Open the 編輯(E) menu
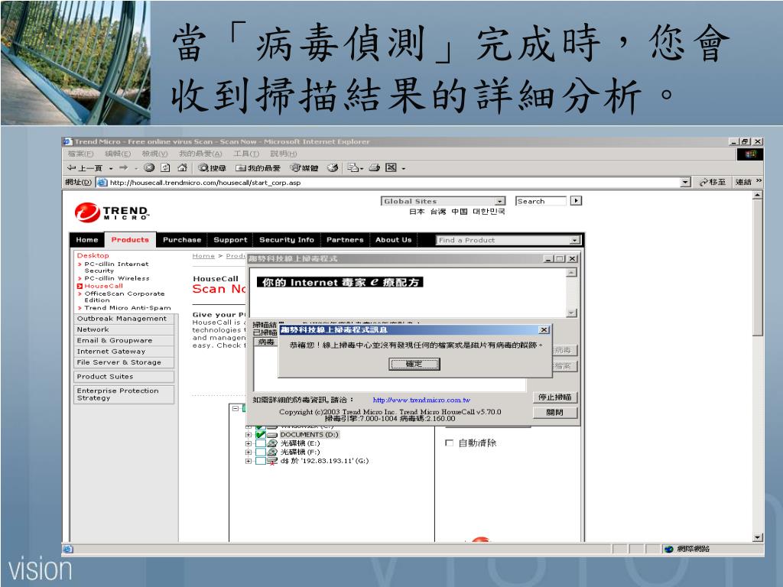 (x=118, y=154)
